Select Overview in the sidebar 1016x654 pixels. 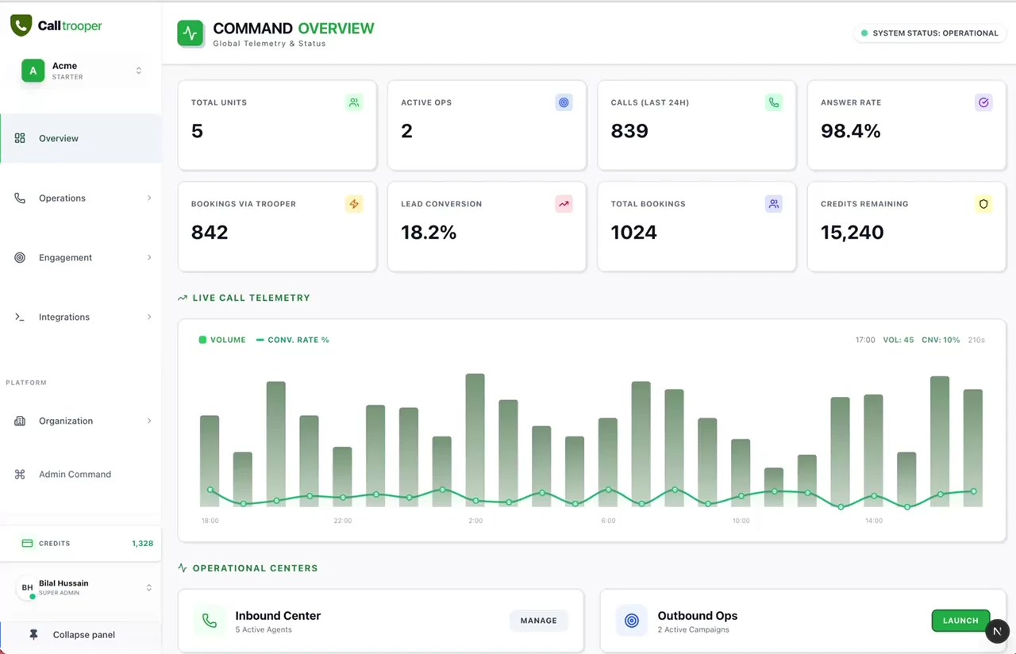pyautogui.click(x=81, y=138)
